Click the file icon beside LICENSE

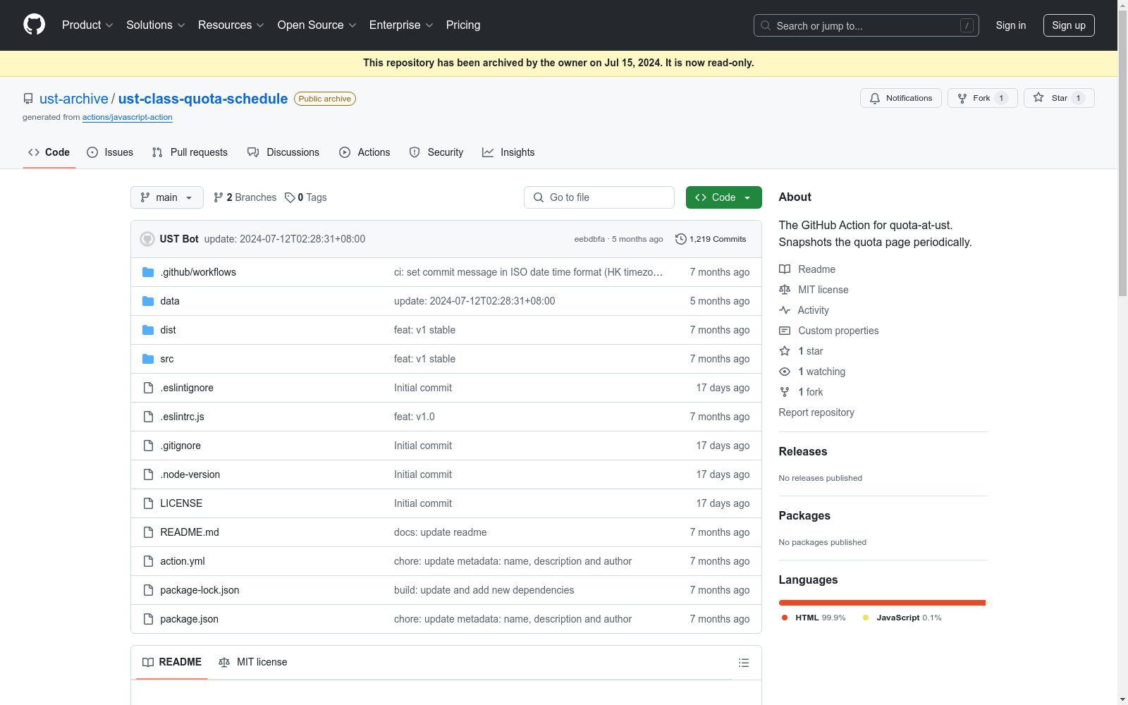148,503
